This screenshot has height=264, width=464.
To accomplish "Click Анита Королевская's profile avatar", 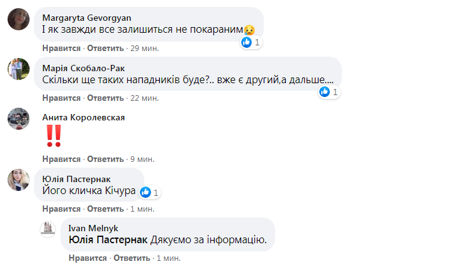I will coord(19,118).
